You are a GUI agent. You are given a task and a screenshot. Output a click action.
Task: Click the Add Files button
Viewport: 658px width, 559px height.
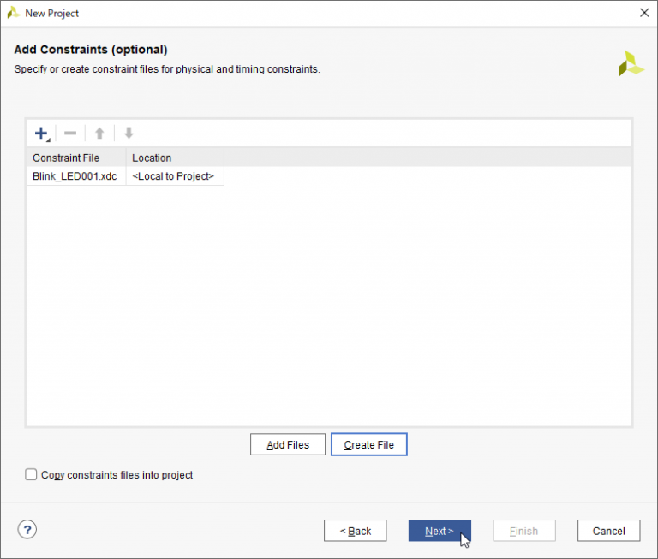(x=287, y=445)
